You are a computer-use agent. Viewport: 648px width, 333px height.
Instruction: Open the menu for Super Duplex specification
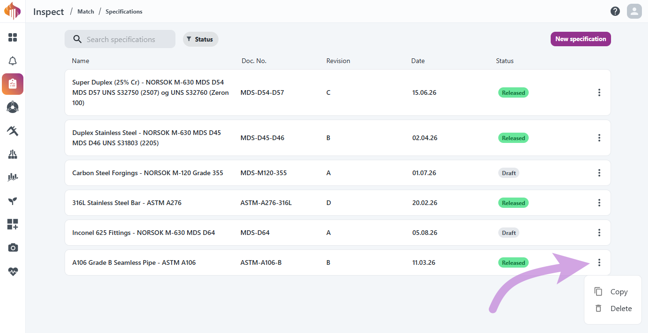[x=599, y=92]
